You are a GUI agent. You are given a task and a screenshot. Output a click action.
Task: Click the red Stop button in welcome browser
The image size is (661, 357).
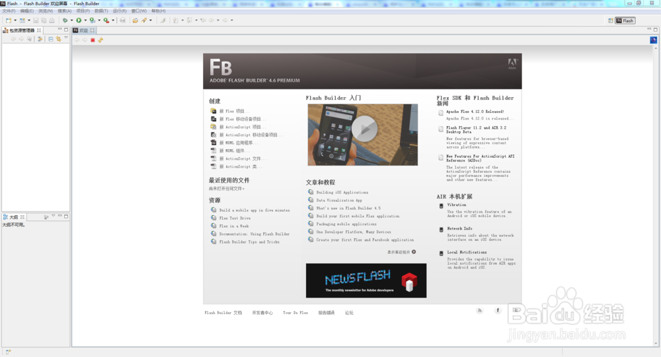pos(93,40)
